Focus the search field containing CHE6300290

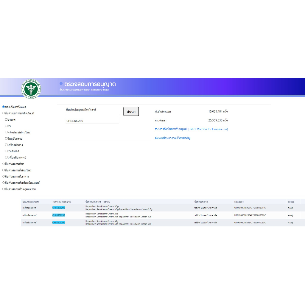92,121
